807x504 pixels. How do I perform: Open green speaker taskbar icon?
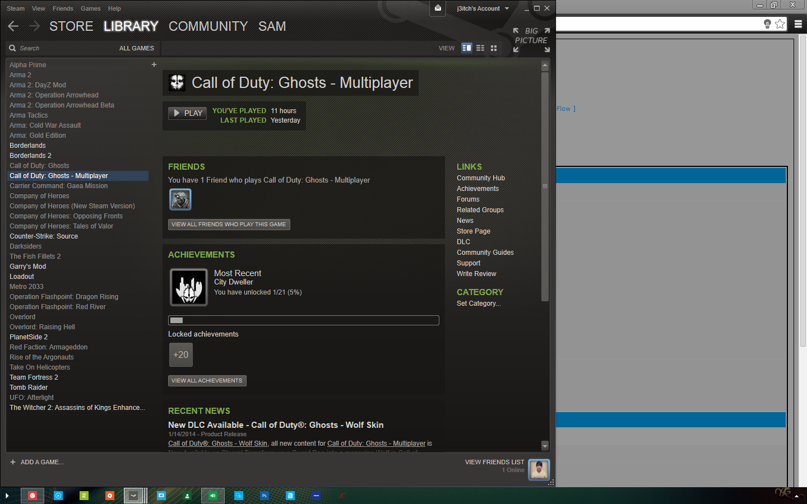pyautogui.click(x=213, y=496)
